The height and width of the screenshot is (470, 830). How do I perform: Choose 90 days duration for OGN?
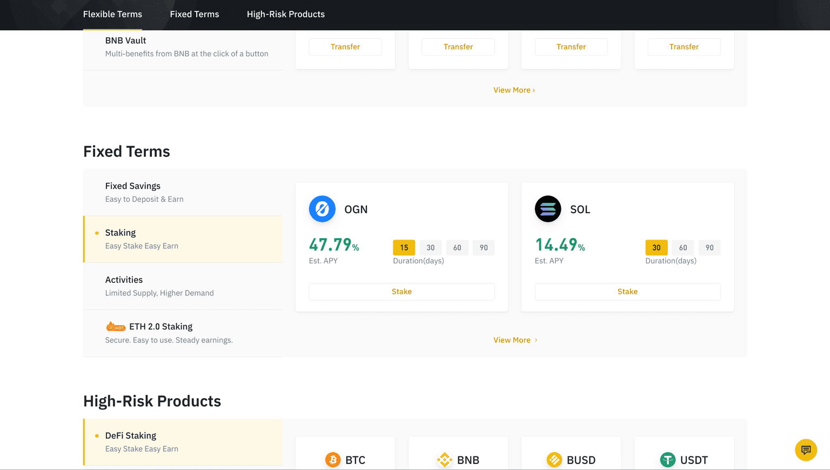[484, 248]
